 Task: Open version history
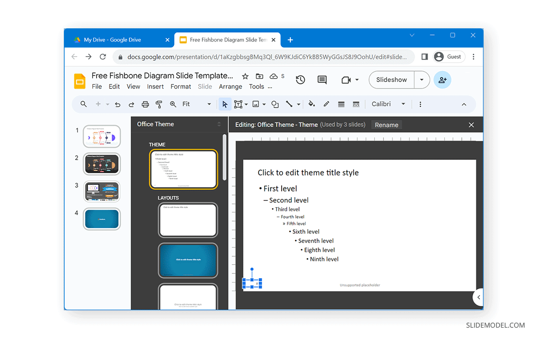tap(300, 79)
